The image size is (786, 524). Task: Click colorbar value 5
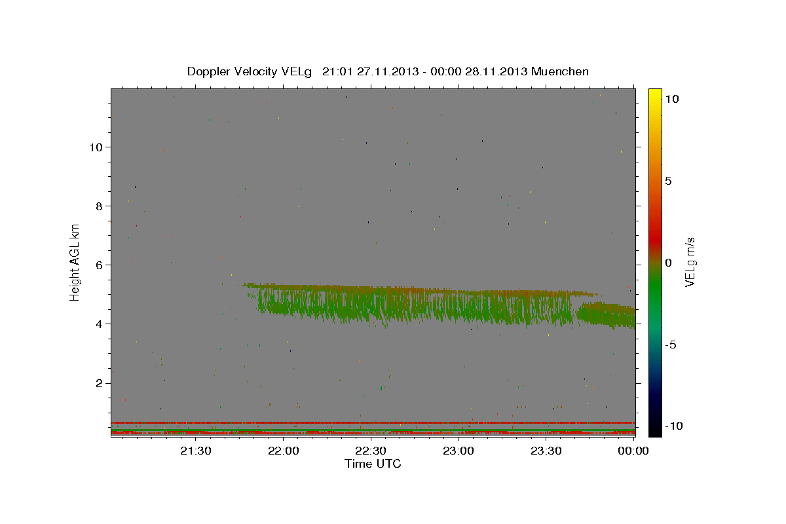pyautogui.click(x=669, y=180)
